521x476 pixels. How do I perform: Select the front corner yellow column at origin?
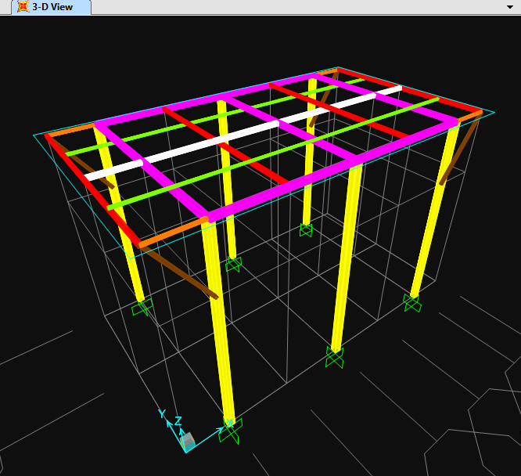point(218,321)
